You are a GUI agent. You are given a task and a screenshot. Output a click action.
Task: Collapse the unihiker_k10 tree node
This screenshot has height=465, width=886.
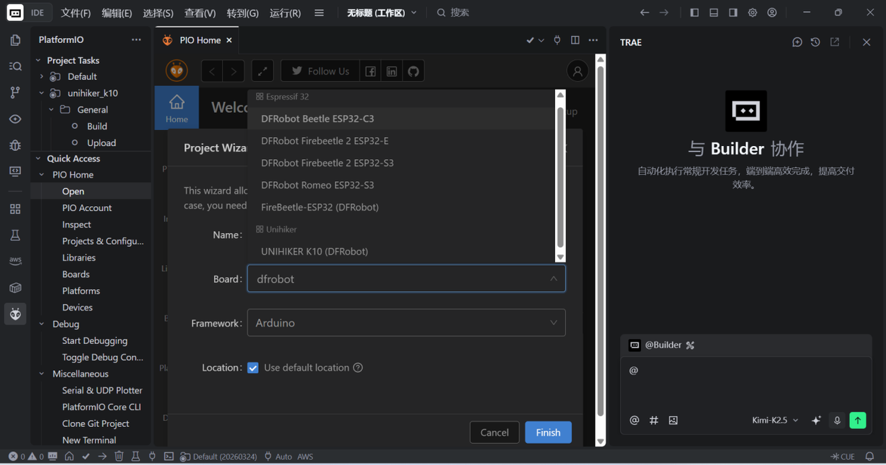pos(42,93)
